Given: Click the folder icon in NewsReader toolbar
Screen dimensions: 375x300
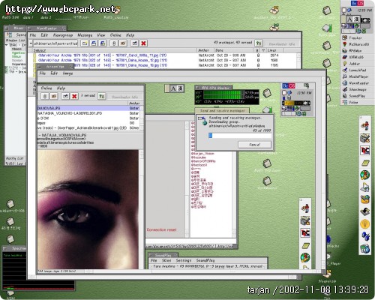Looking at the screenshot, I should tap(85, 43).
